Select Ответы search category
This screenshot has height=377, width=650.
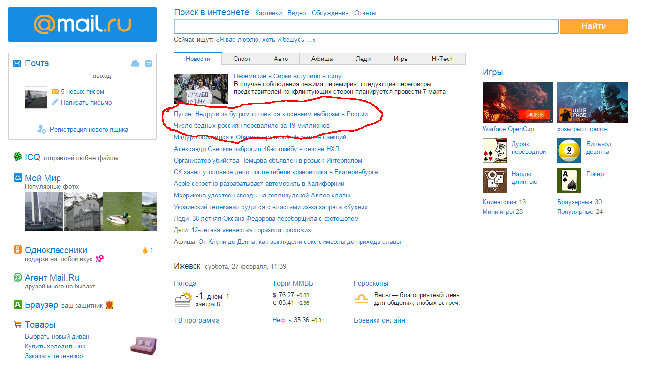[365, 13]
